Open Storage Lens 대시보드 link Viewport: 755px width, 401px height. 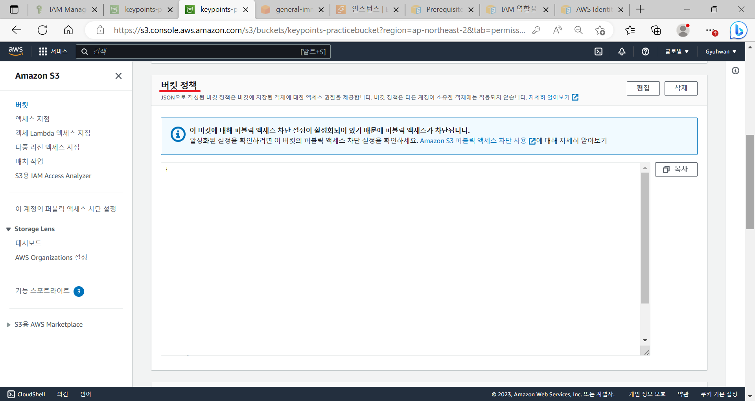(x=28, y=243)
